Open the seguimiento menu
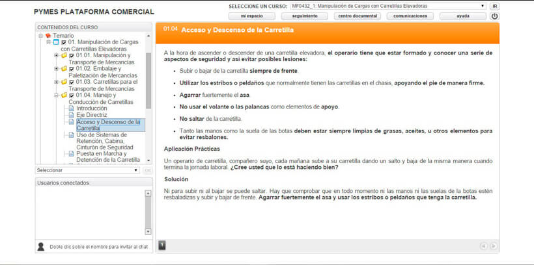Screen dimensions: 534x265 click(x=305, y=16)
